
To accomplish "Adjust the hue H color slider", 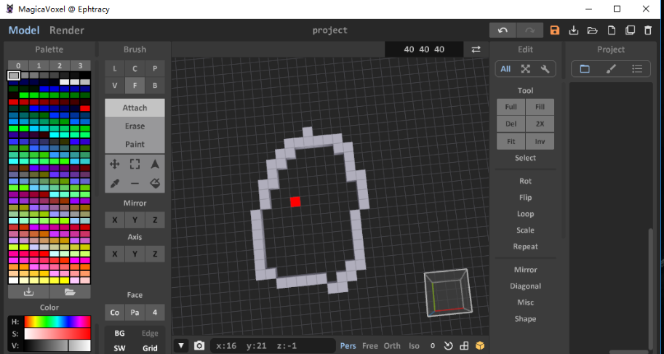I will tap(57, 321).
